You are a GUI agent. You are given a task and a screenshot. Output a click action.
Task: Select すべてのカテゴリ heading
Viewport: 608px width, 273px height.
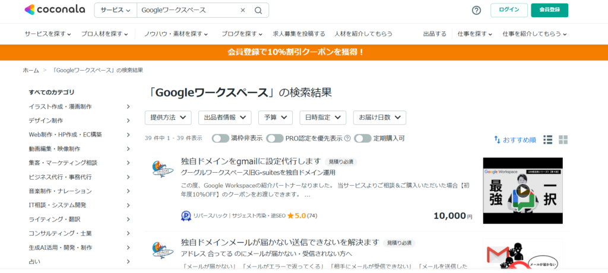tap(51, 93)
